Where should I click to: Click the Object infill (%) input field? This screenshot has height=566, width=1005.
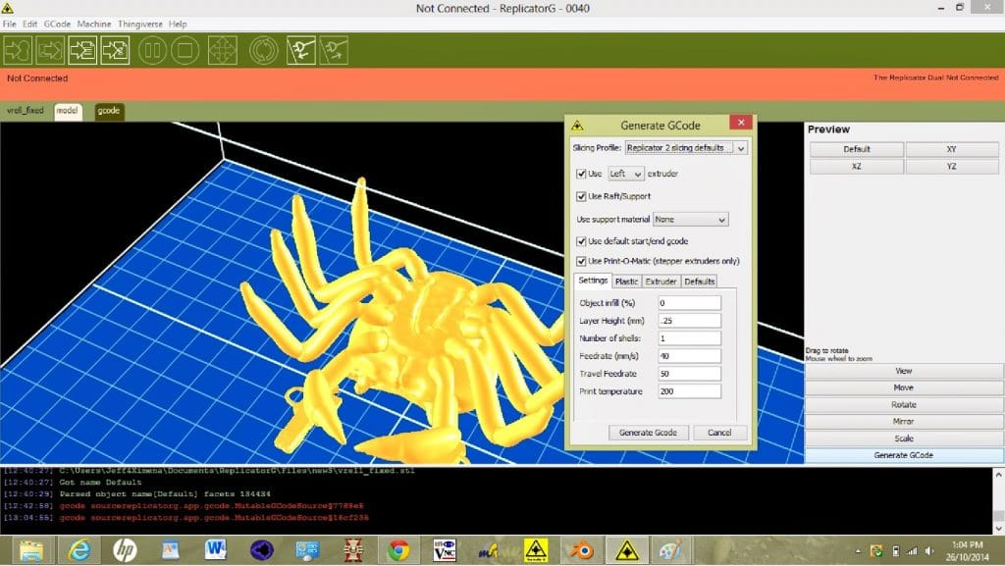[x=689, y=303]
